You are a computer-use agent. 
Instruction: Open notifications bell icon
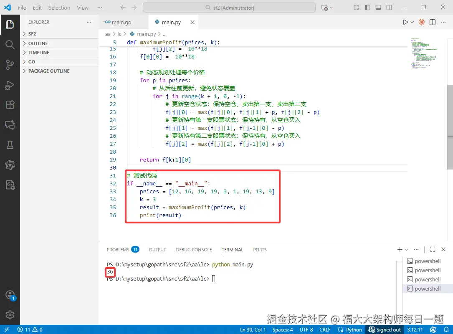pyautogui.click(x=446, y=329)
